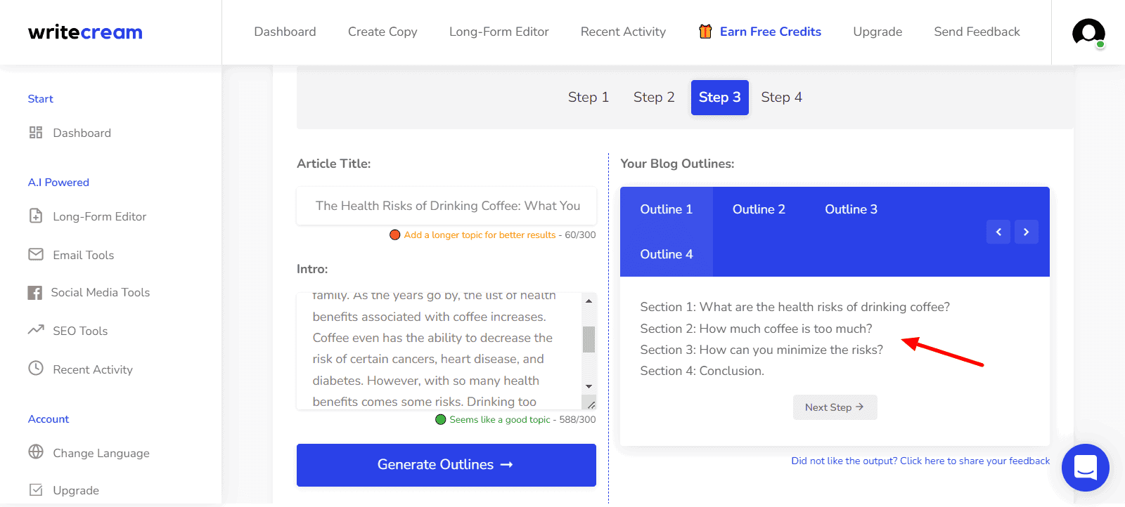Show next outlines with right chevron

point(1026,232)
